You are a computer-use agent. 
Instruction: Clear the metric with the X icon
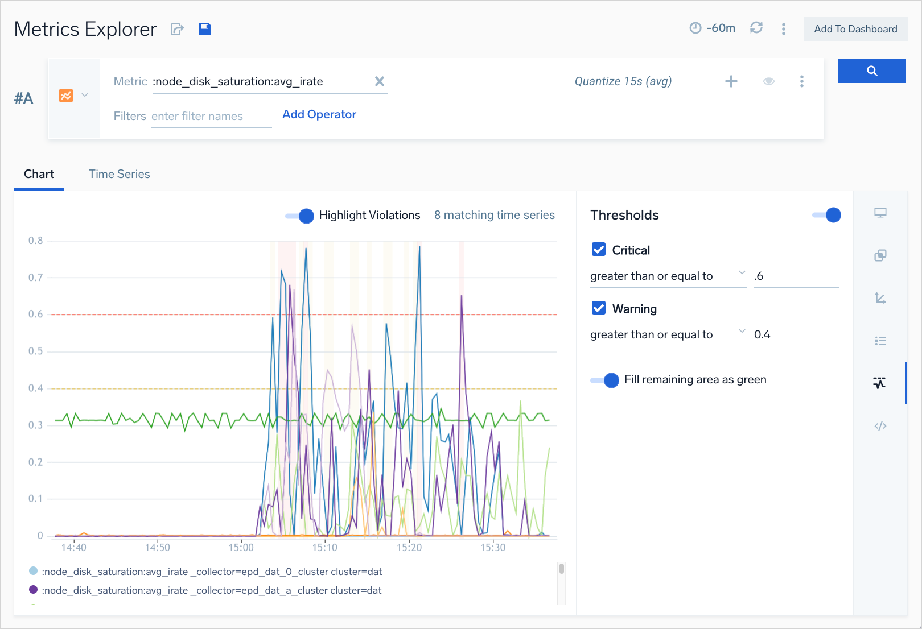pyautogui.click(x=380, y=81)
